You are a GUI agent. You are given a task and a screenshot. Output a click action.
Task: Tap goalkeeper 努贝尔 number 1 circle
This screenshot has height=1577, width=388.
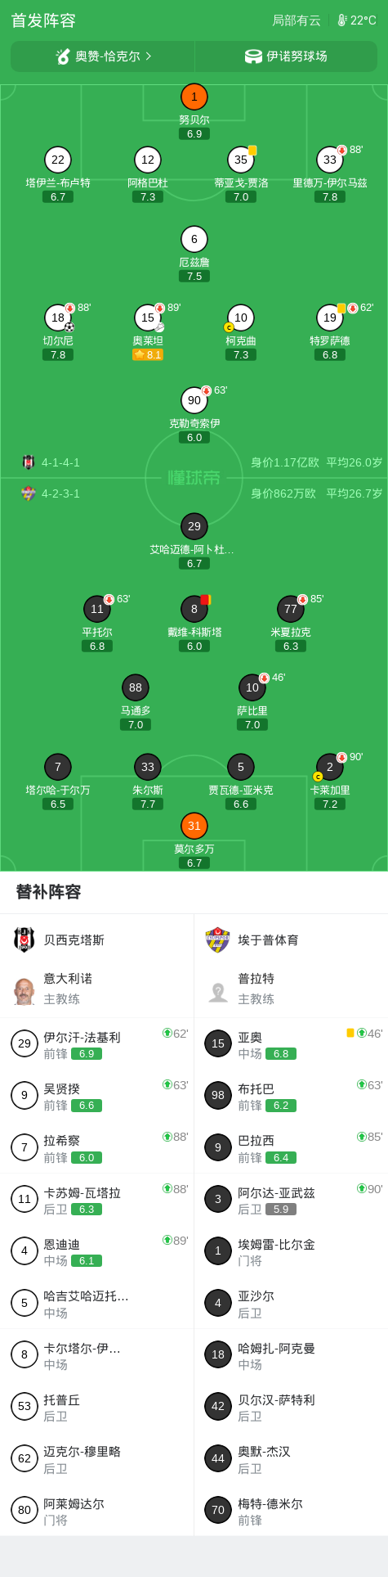[194, 97]
